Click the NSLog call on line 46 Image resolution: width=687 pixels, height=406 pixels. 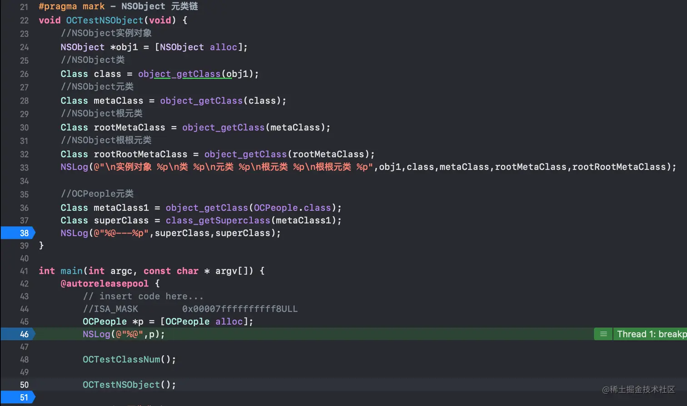point(96,334)
